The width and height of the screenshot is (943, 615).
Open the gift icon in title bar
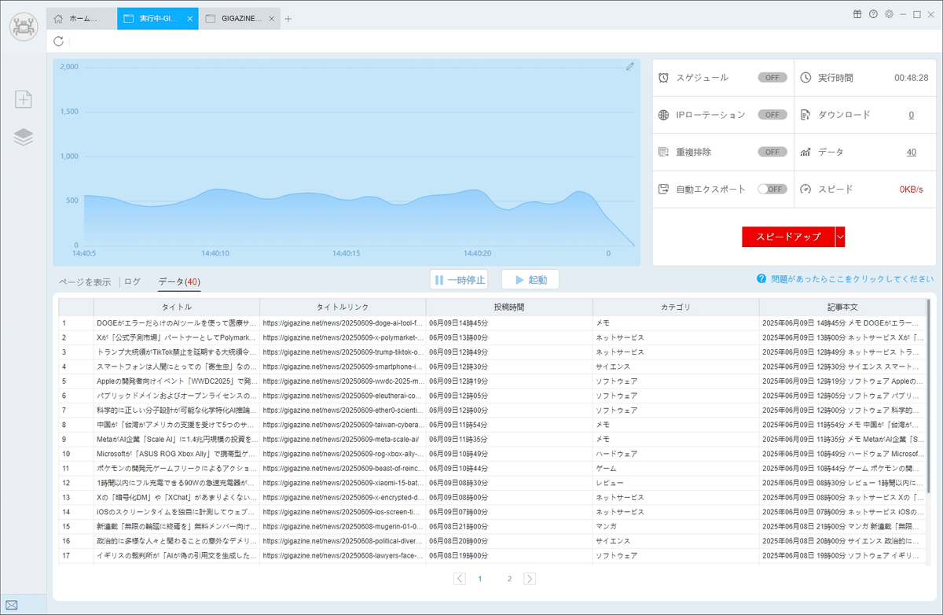coord(857,14)
